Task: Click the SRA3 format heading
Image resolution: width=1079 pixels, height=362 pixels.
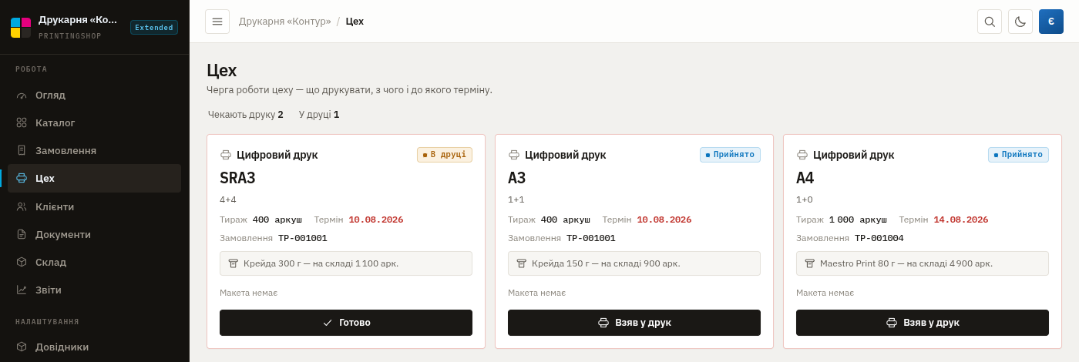Action: tap(237, 179)
